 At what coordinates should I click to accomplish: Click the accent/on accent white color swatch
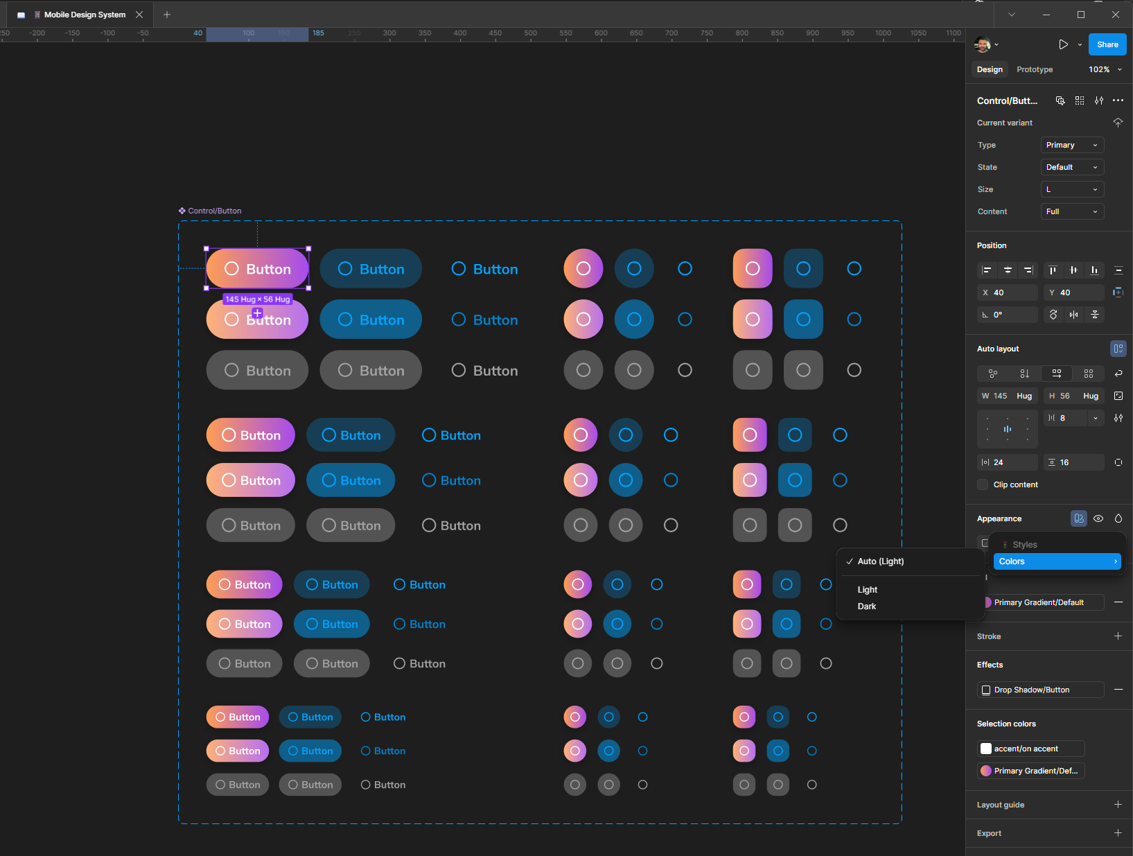pos(986,749)
